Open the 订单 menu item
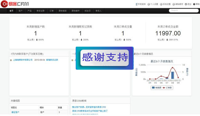This screenshot has width=200, height=116. (x=52, y=11)
